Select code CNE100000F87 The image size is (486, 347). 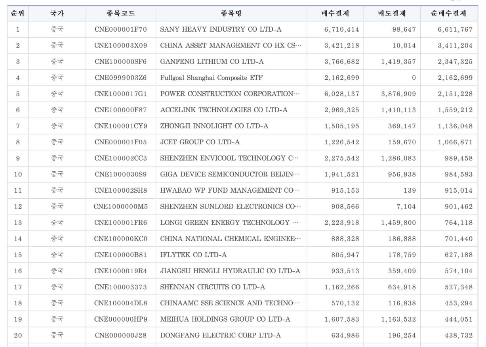click(x=121, y=109)
